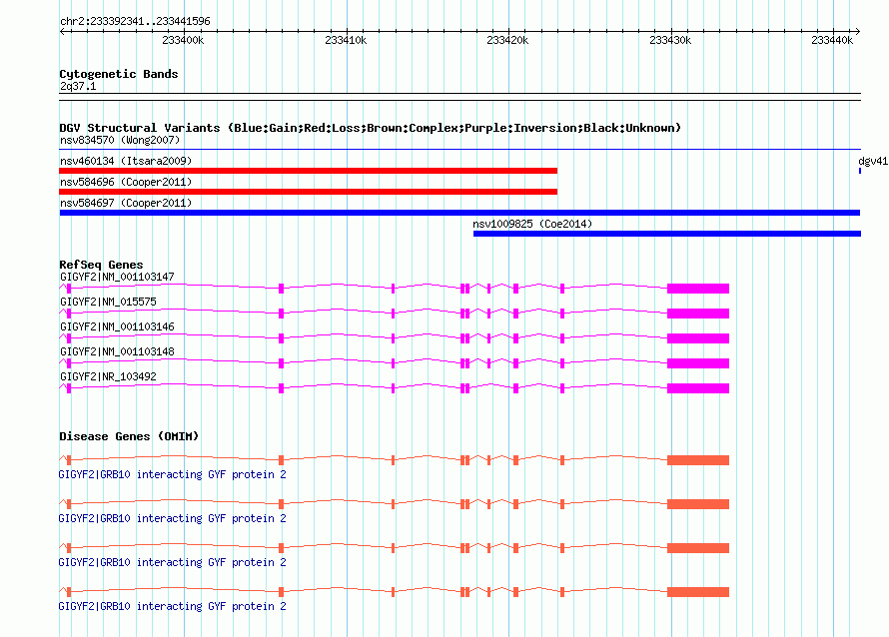
Task: Click the large last exon of NM_001103146
Action: (698, 338)
